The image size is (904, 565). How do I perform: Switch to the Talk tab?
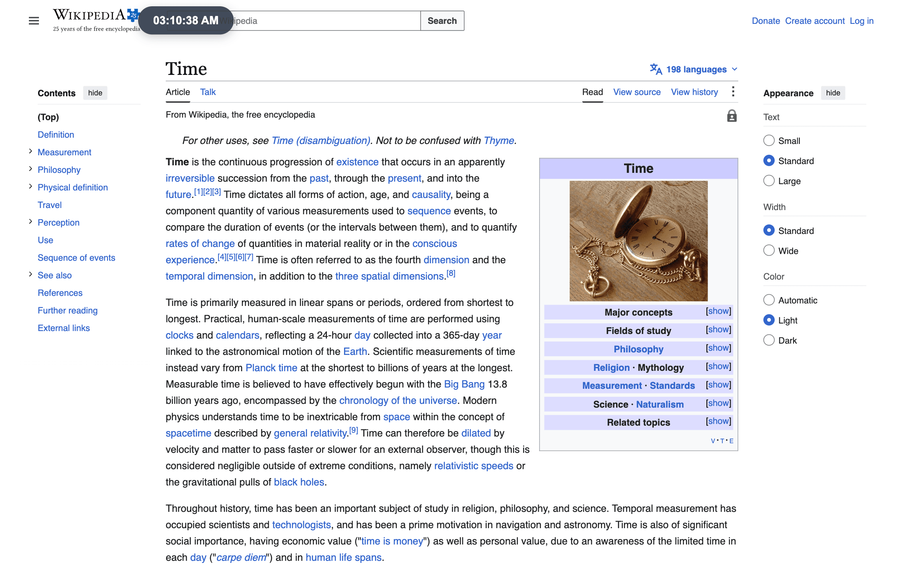tap(208, 92)
